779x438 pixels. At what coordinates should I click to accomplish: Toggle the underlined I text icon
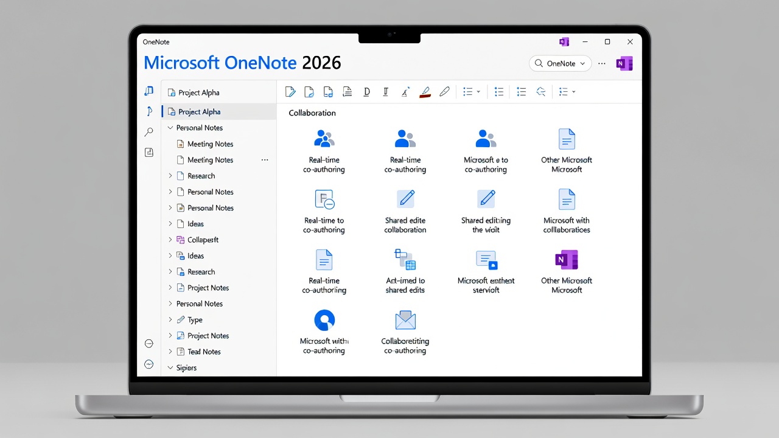[x=386, y=92]
